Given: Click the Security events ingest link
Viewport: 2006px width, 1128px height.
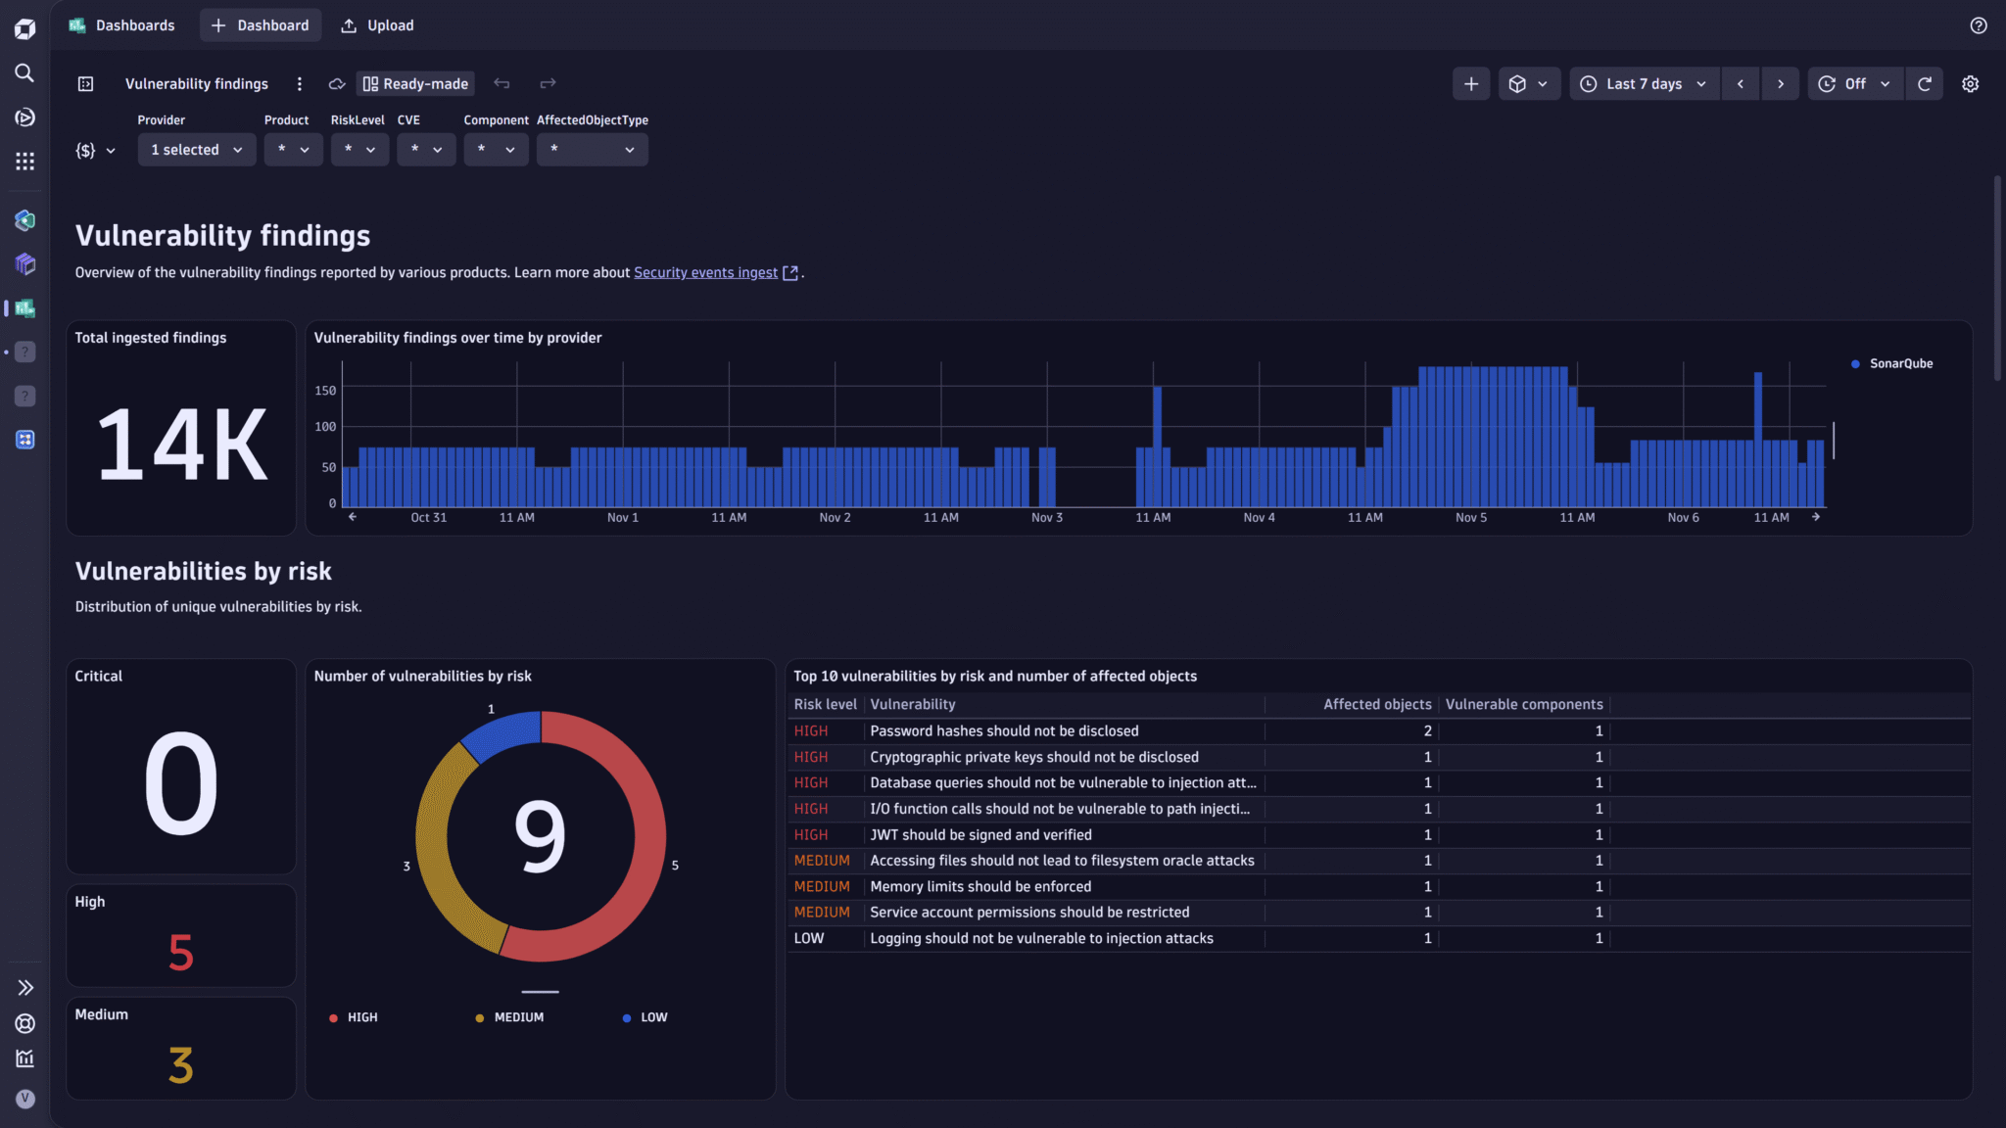Looking at the screenshot, I should [705, 272].
